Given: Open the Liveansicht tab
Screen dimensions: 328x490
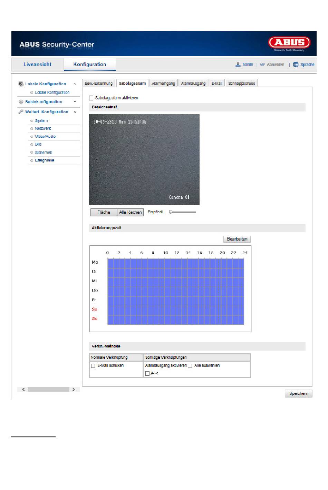Looking at the screenshot, I should (37, 65).
